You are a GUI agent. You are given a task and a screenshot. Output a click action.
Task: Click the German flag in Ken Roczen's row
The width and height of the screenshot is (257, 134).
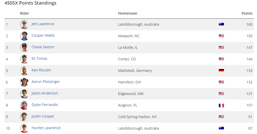tap(221, 71)
